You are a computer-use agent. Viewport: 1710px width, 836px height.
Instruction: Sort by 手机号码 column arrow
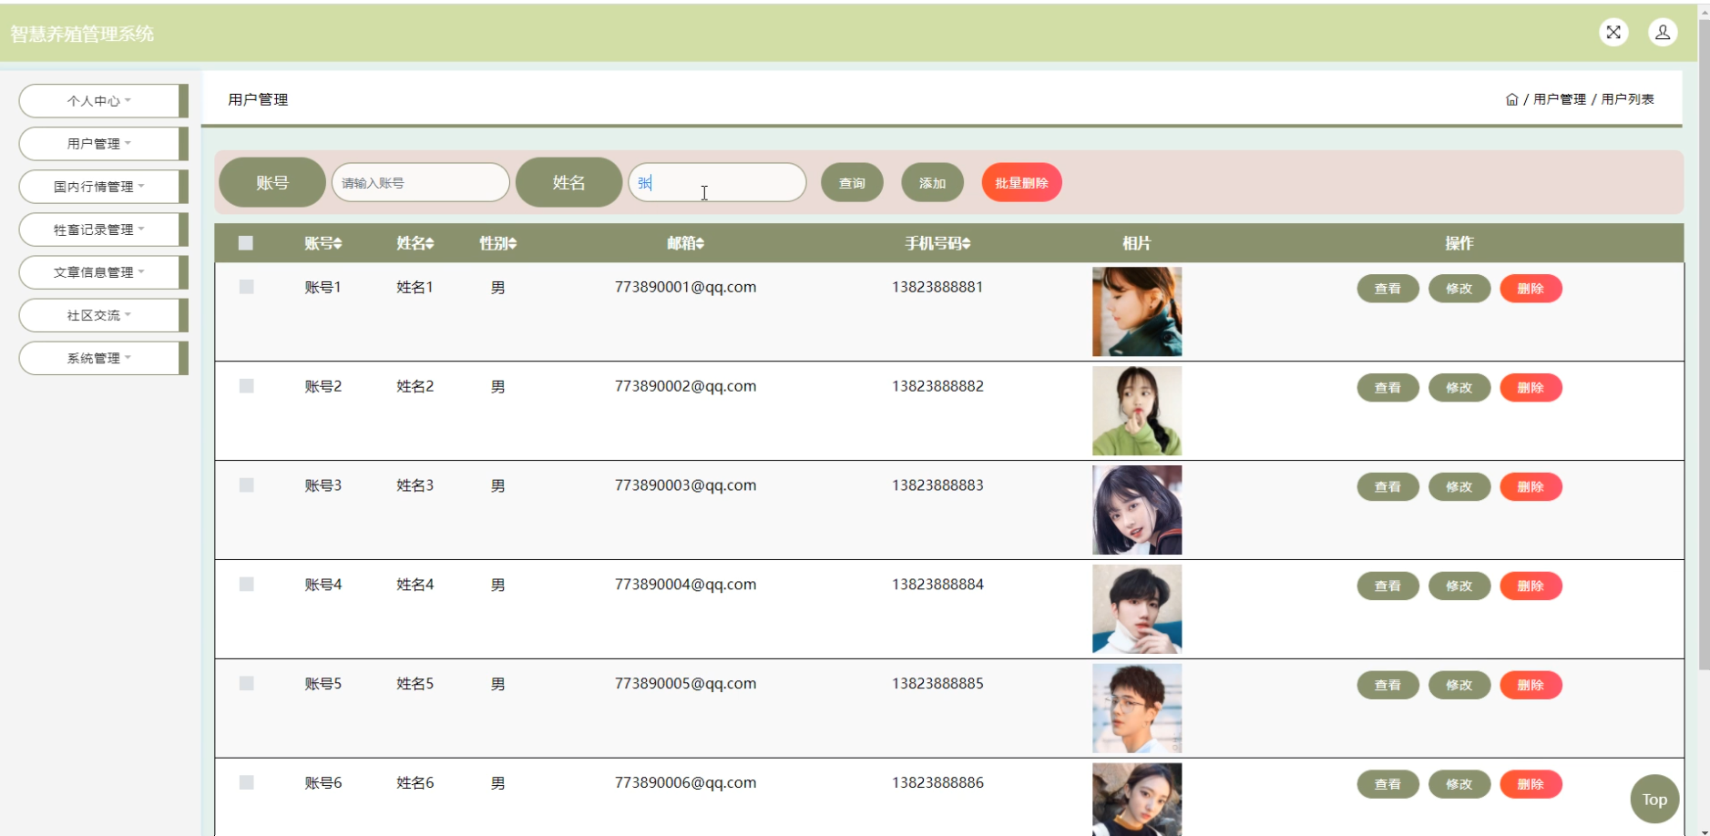(967, 243)
